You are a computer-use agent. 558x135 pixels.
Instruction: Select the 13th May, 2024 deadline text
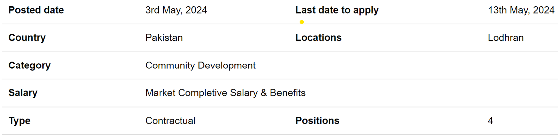521,10
